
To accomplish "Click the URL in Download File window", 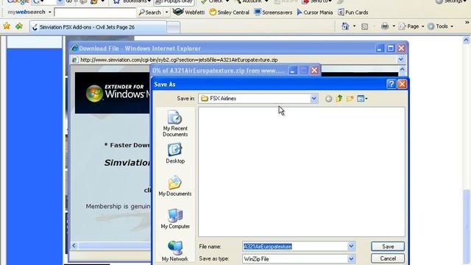I will pos(179,60).
